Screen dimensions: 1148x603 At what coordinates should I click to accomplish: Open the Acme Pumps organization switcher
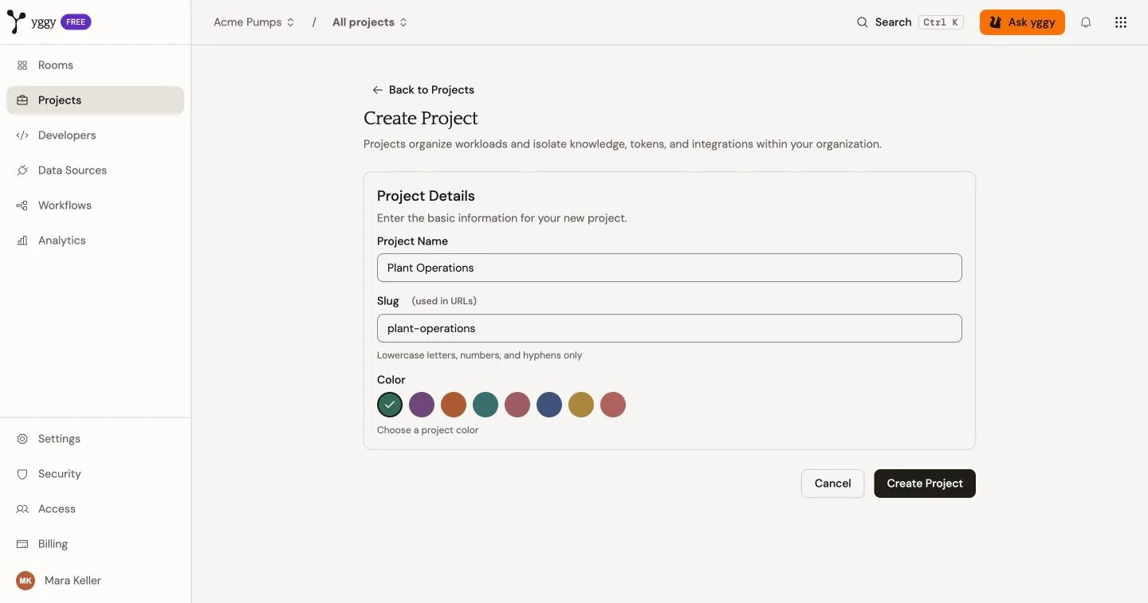coord(254,22)
